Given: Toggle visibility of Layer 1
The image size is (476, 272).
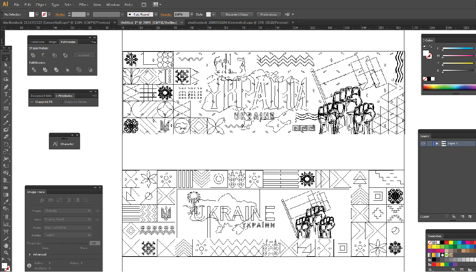Looking at the screenshot, I should [x=423, y=143].
